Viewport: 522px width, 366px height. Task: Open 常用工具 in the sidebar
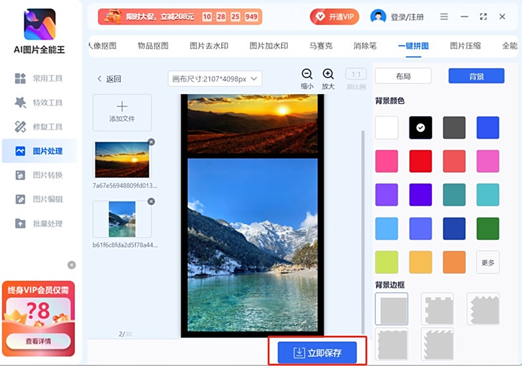pos(39,78)
